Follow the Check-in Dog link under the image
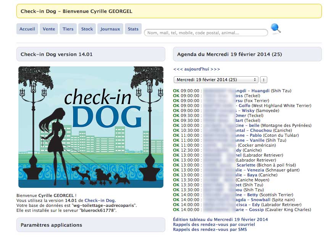This screenshot has height=237, width=336. point(100,200)
